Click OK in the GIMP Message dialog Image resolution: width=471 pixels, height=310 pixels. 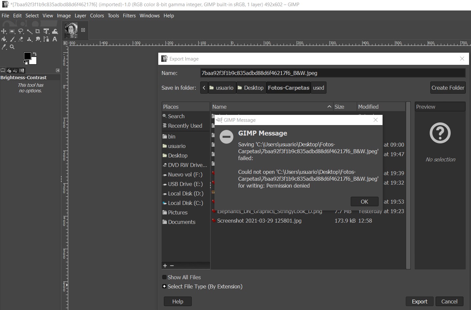(x=364, y=202)
